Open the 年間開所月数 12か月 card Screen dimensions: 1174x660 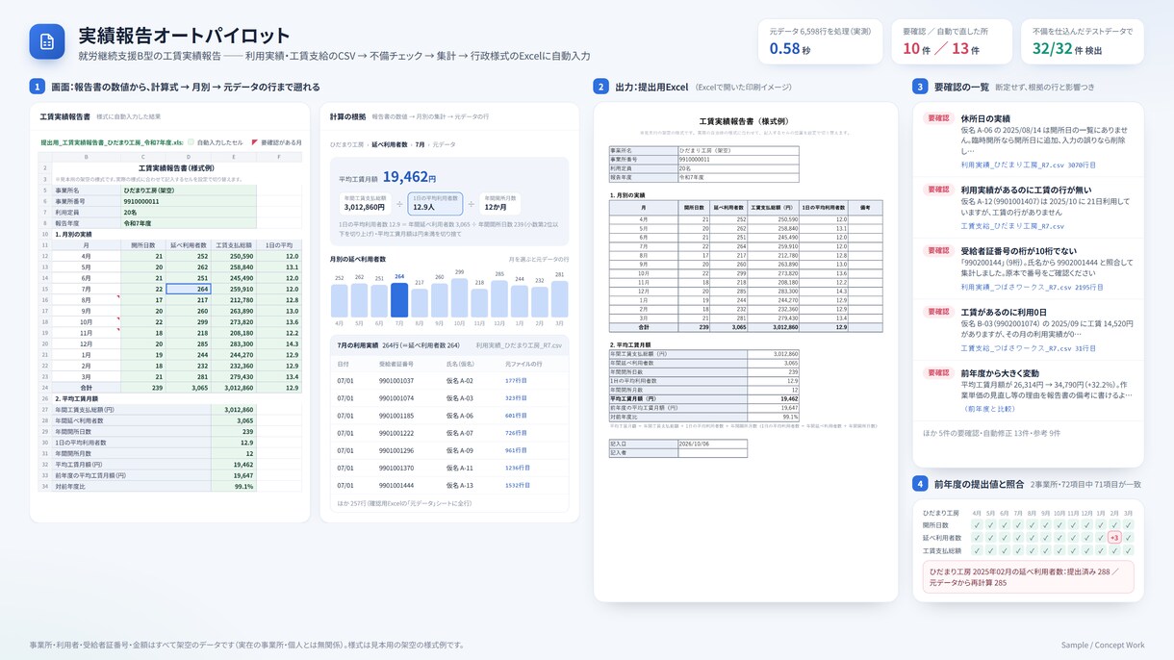[499, 203]
